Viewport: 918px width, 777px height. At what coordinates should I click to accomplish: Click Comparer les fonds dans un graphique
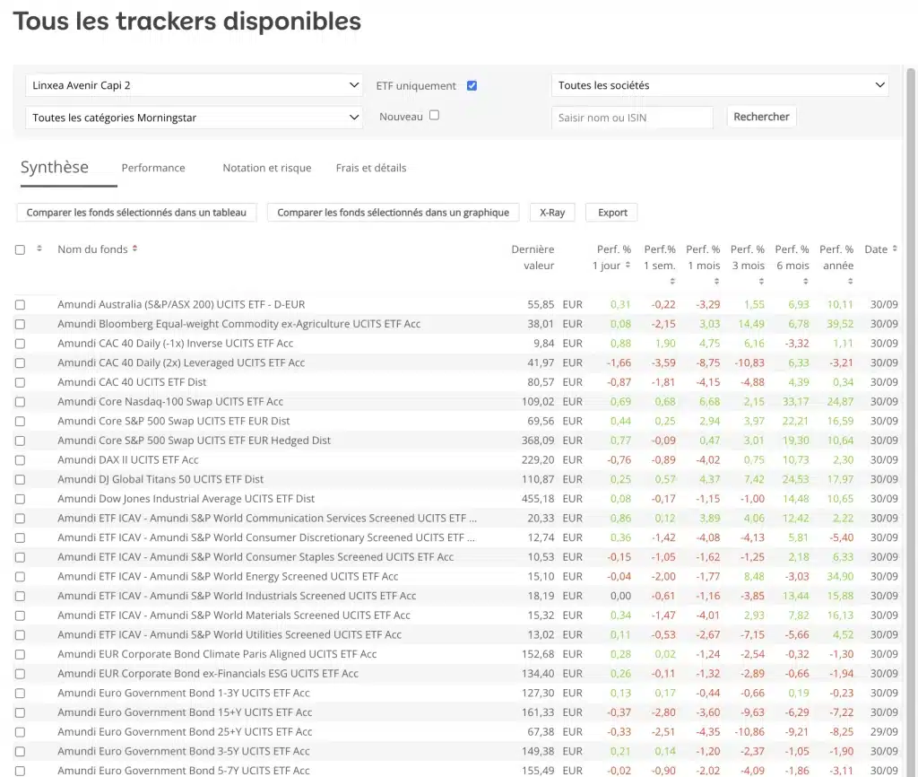[x=393, y=212]
